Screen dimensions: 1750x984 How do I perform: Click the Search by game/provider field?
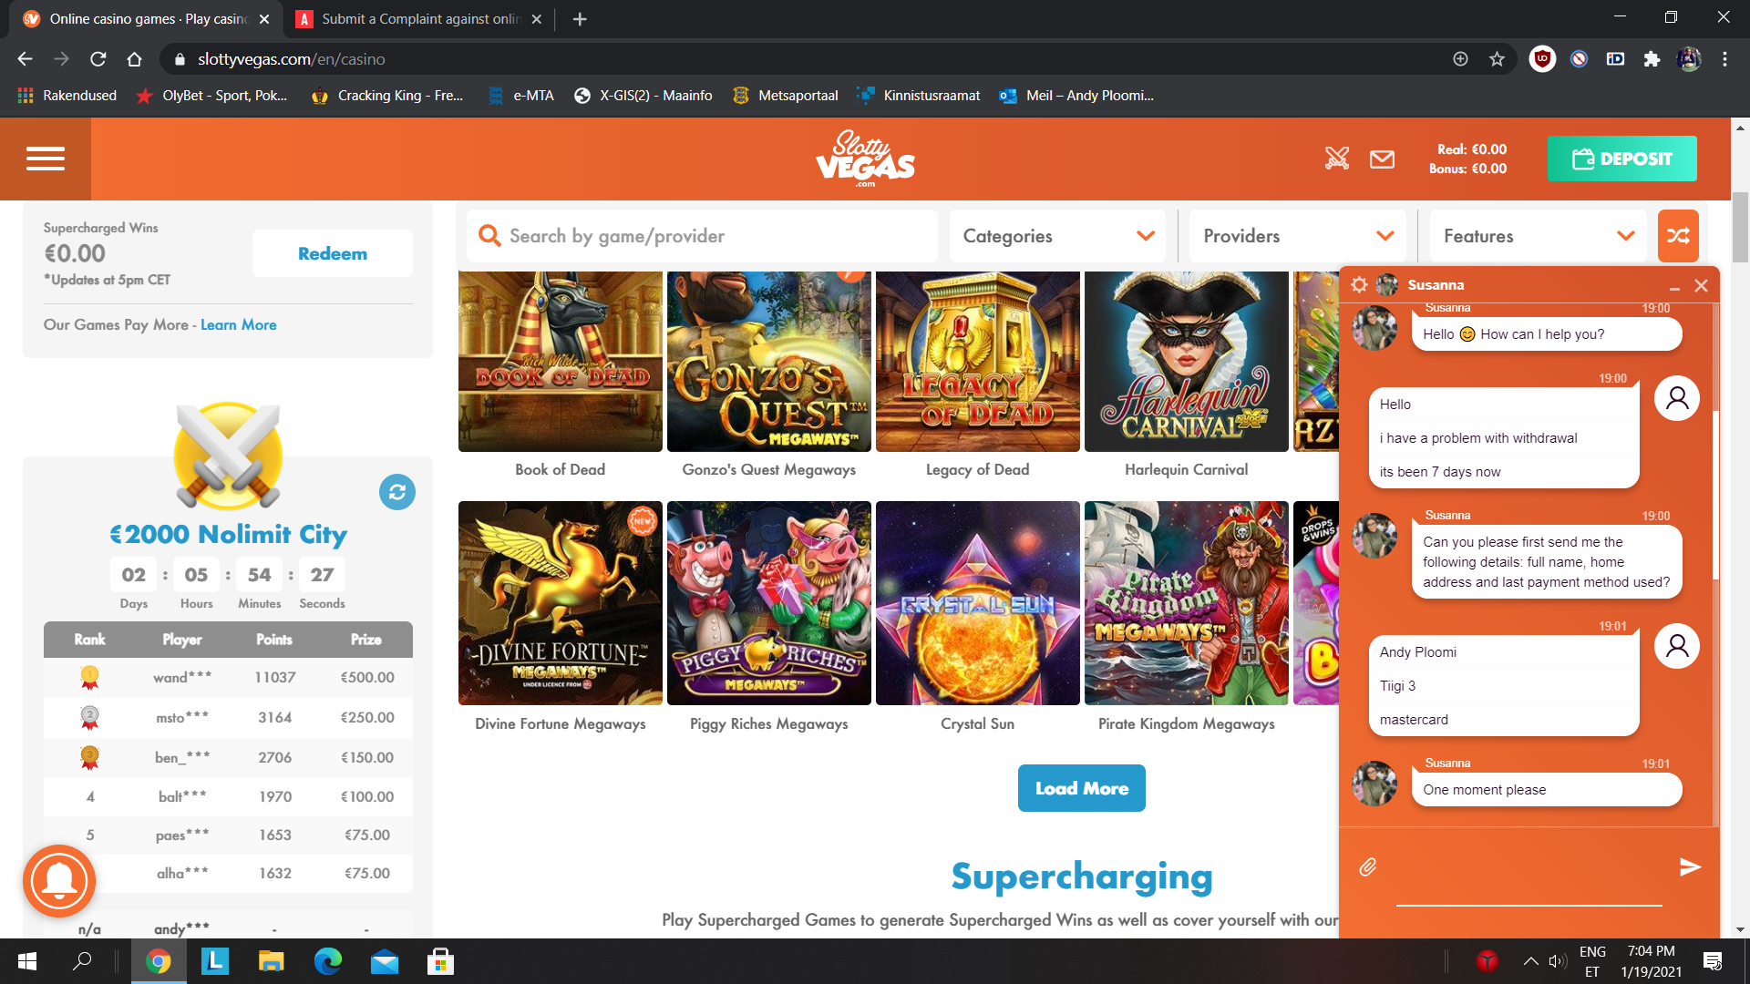point(702,236)
